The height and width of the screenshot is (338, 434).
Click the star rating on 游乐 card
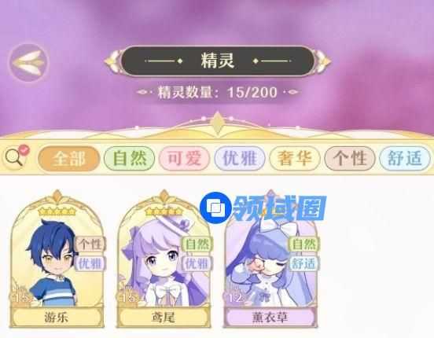[x=57, y=211]
